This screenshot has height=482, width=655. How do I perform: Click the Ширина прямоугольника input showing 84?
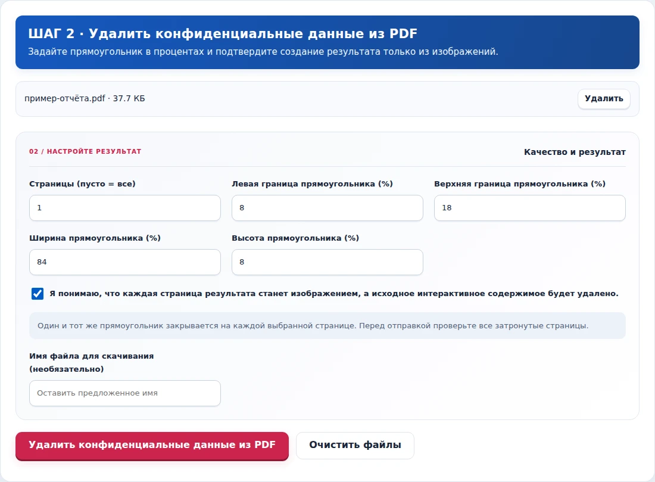125,262
